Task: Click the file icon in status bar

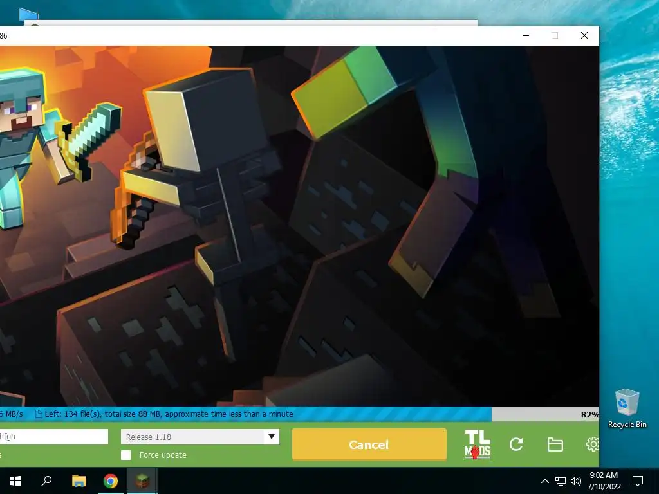Action: coord(39,414)
